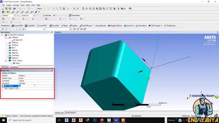219x123 pixels.
Task: Click the Windows Start button
Action: [3, 120]
